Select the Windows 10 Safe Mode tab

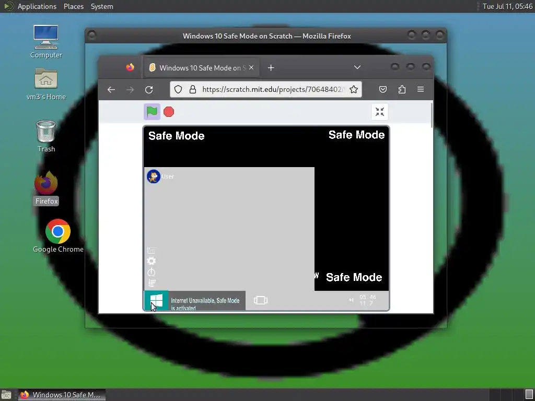[202, 68]
